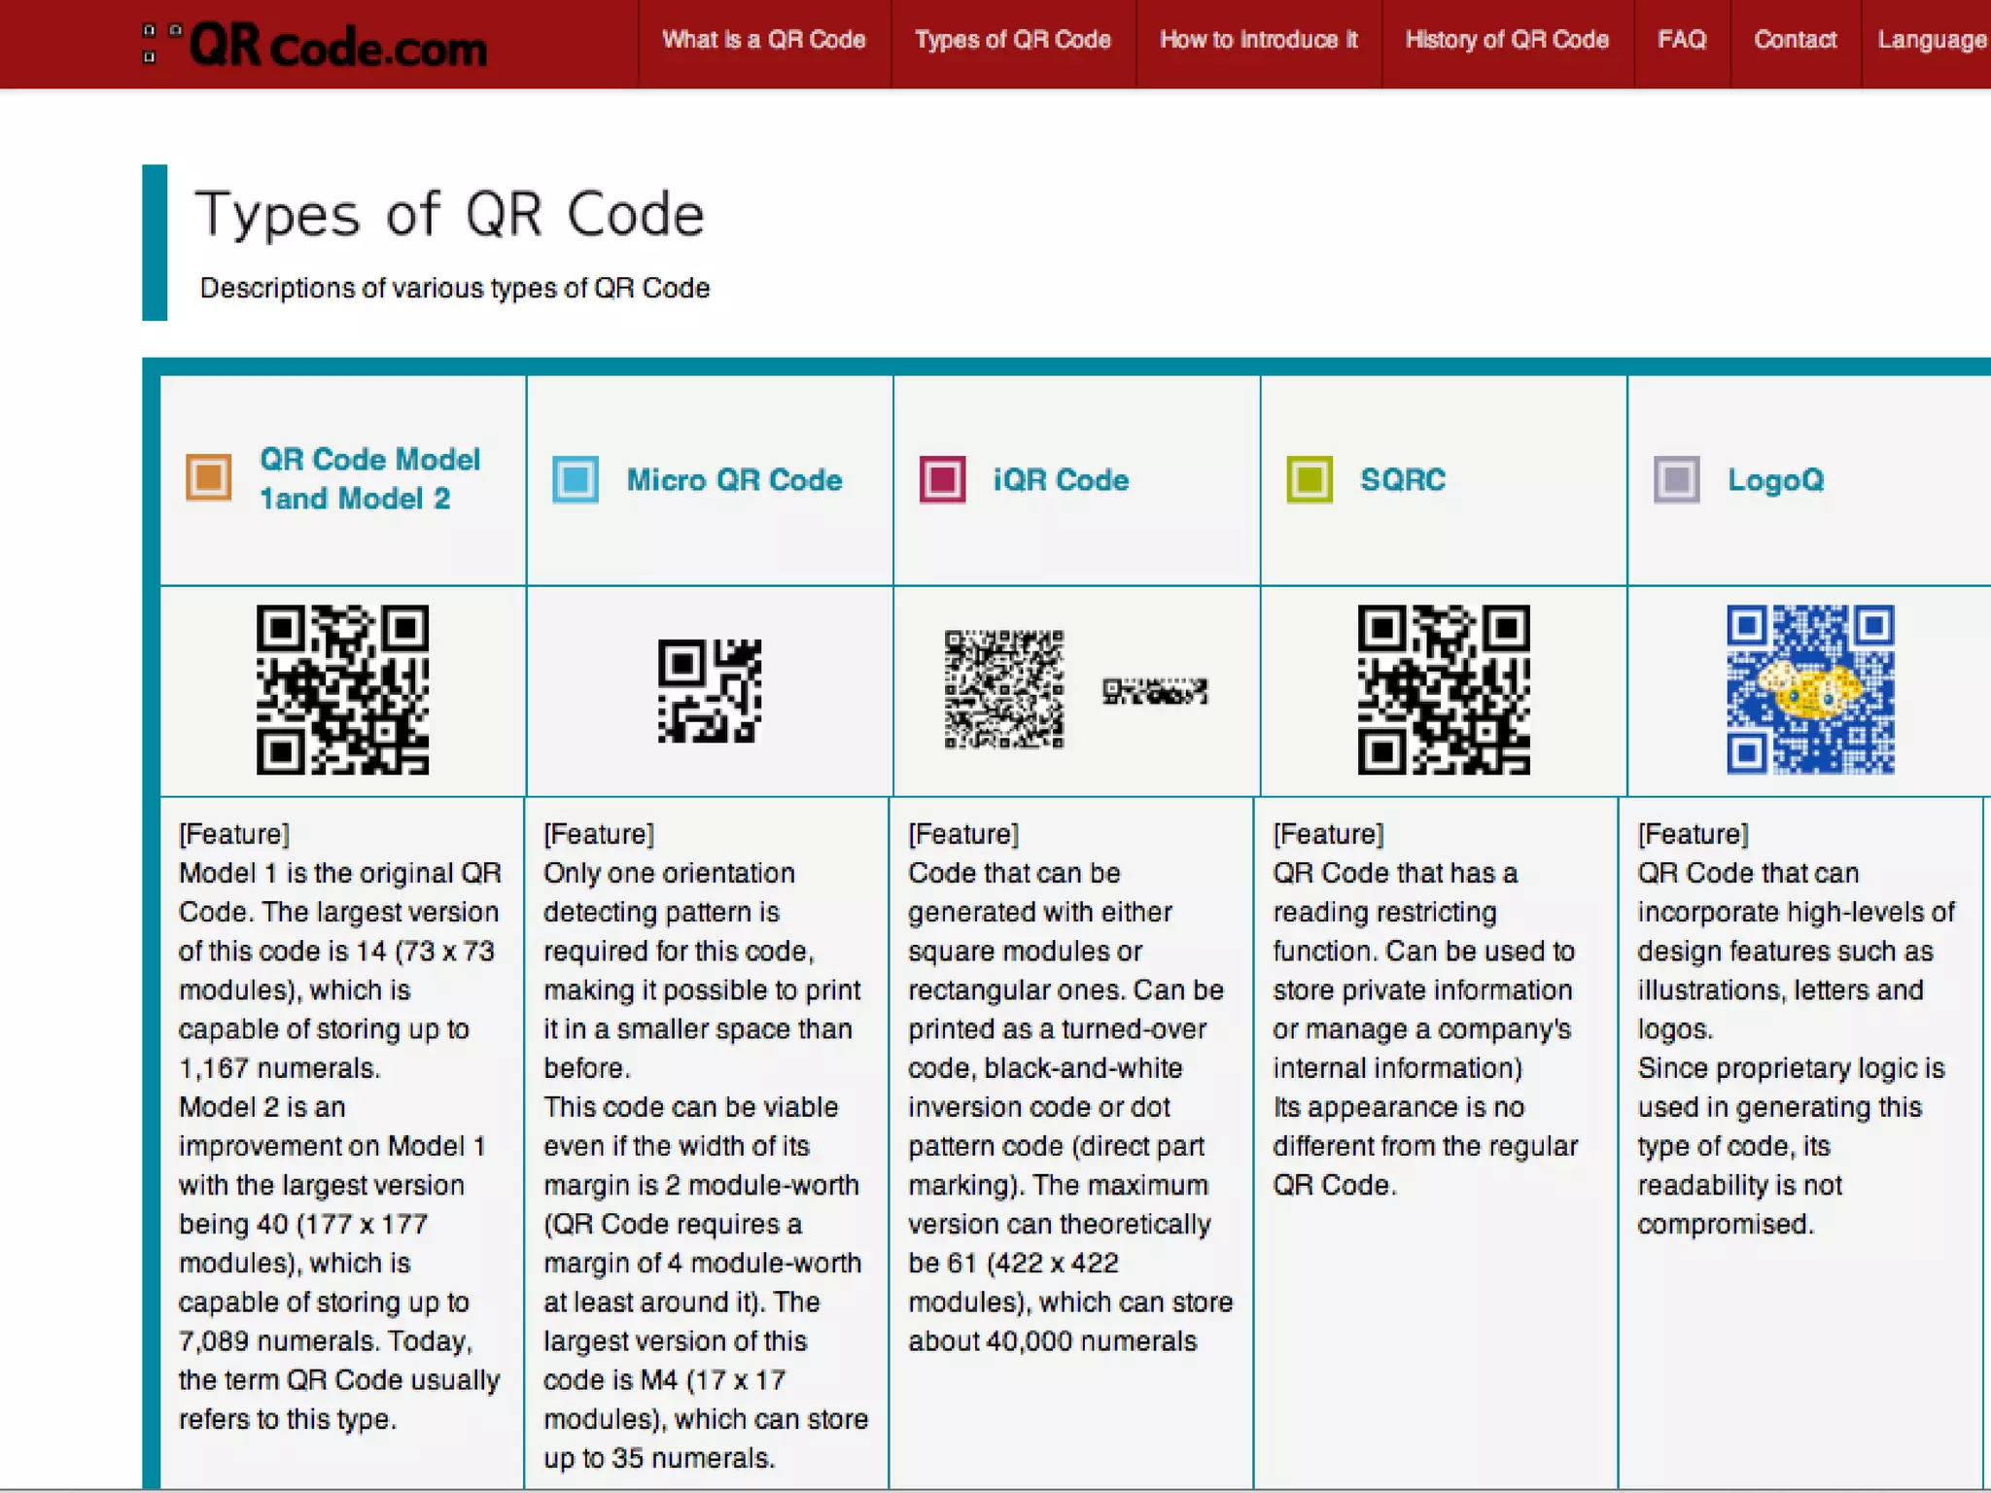Click the Micro QR Code sample image
The height and width of the screenshot is (1493, 1991).
point(710,690)
